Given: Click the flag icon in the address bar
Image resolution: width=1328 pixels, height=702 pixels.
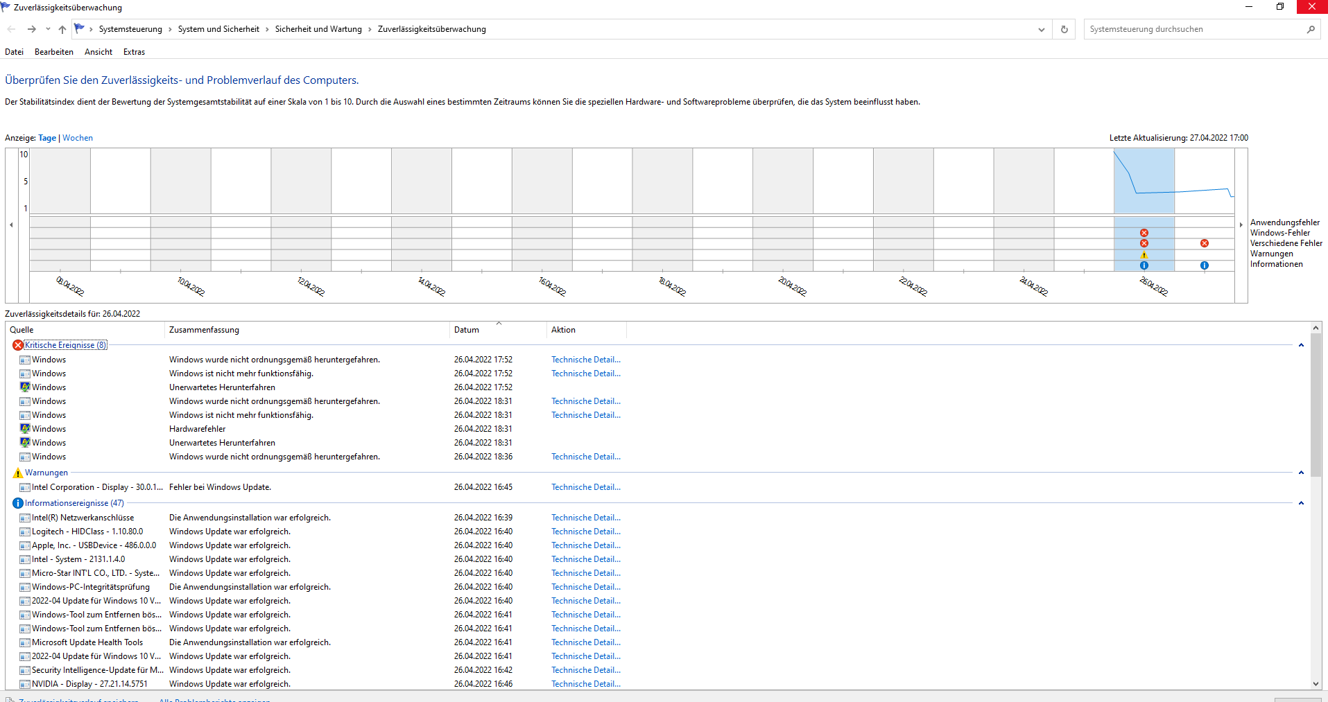Looking at the screenshot, I should coord(79,29).
